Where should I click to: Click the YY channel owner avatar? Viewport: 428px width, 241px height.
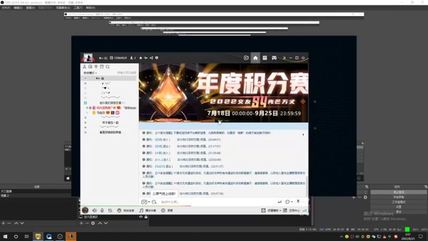[x=88, y=58]
